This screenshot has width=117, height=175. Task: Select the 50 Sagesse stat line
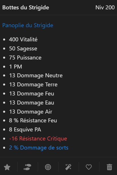click(23, 48)
